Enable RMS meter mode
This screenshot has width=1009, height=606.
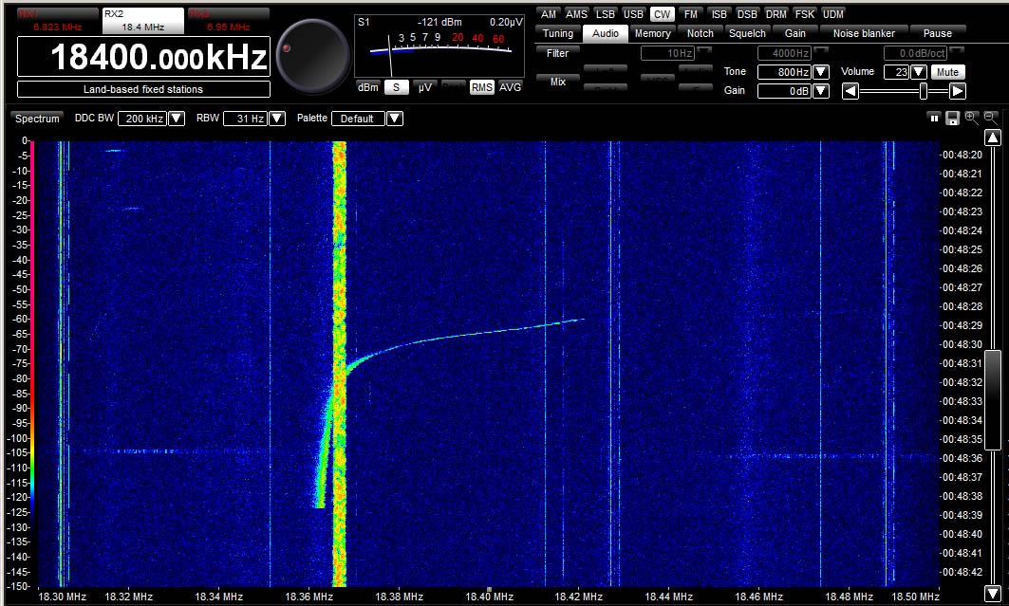point(481,87)
